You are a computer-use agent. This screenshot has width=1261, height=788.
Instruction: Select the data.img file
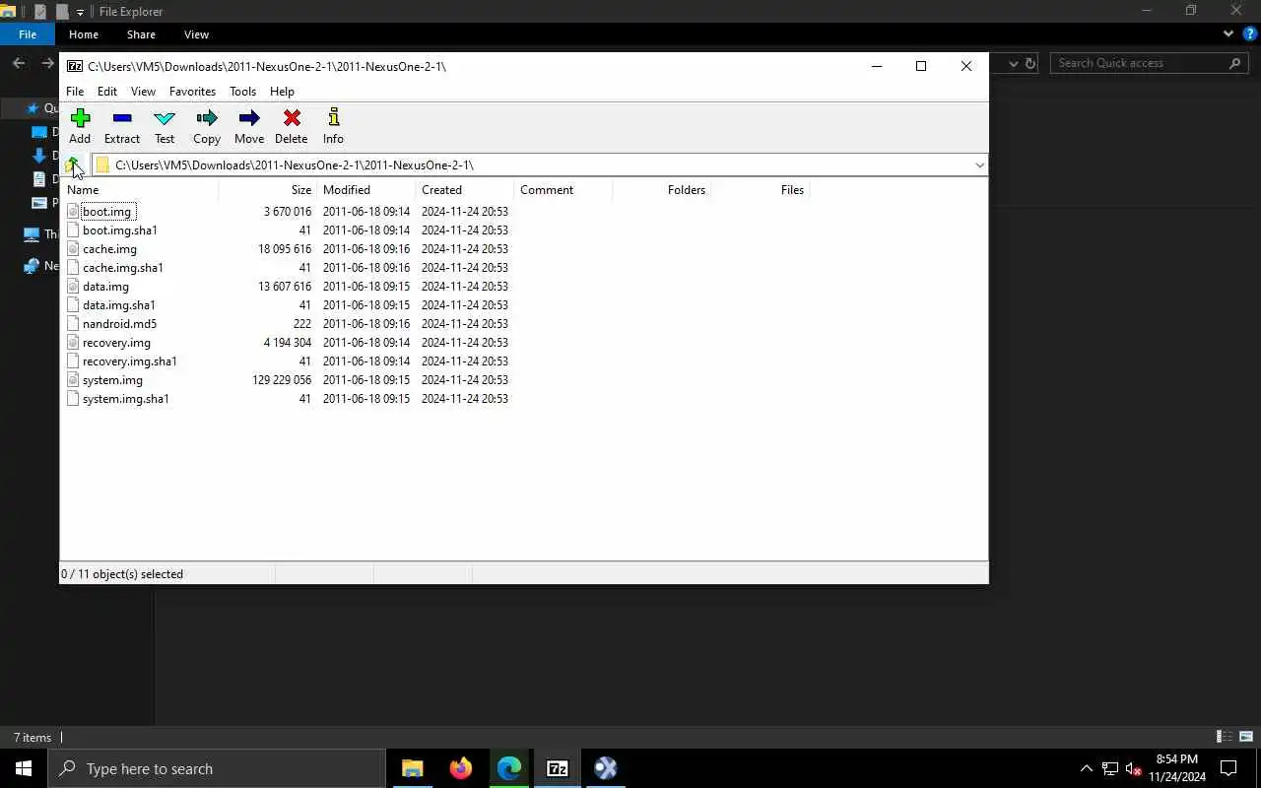point(105,287)
